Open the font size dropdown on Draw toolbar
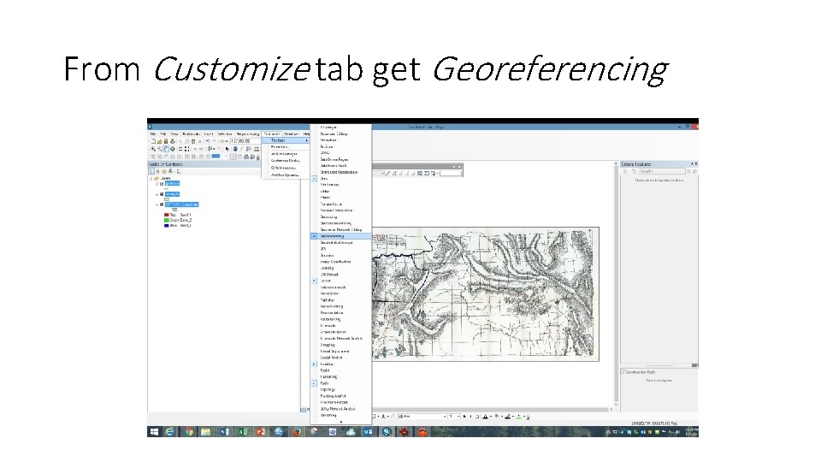 [458, 417]
